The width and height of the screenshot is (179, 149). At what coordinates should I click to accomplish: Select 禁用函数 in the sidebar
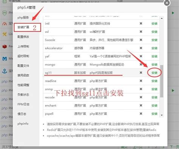23,75
